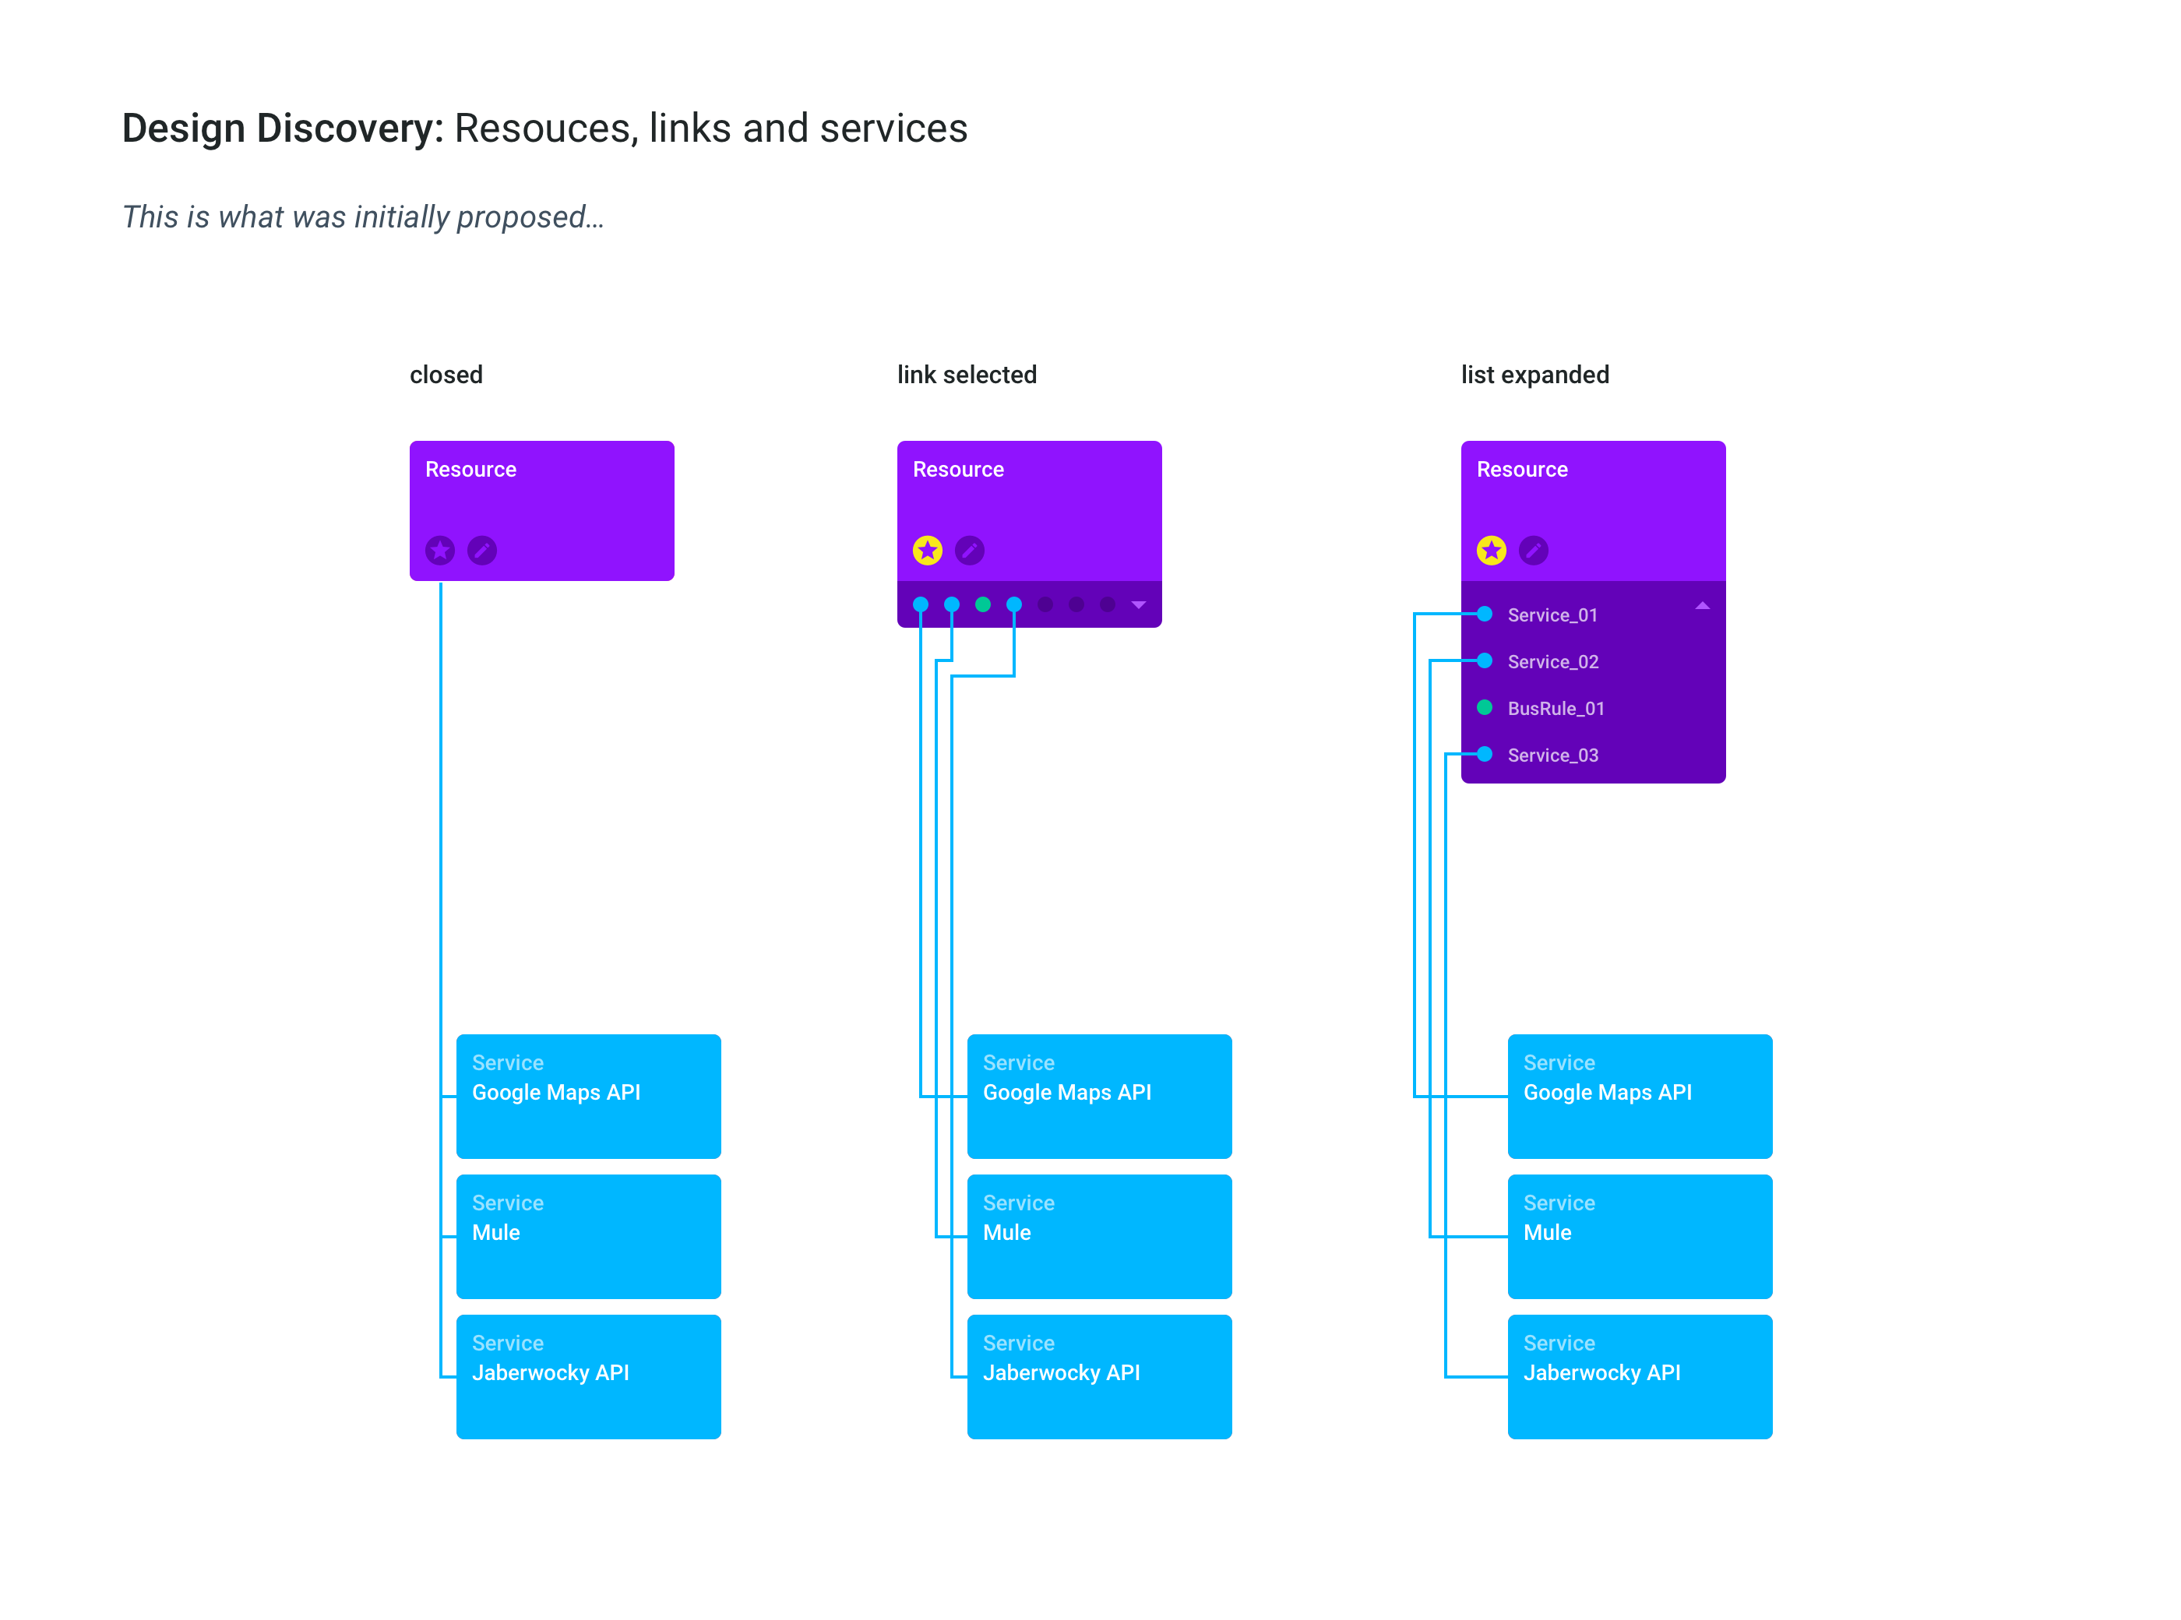Select the Mule service card under link selected

1099,1235
